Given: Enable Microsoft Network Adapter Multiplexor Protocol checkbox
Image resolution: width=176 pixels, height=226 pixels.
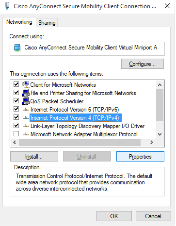Looking at the screenshot, I should 16,134.
